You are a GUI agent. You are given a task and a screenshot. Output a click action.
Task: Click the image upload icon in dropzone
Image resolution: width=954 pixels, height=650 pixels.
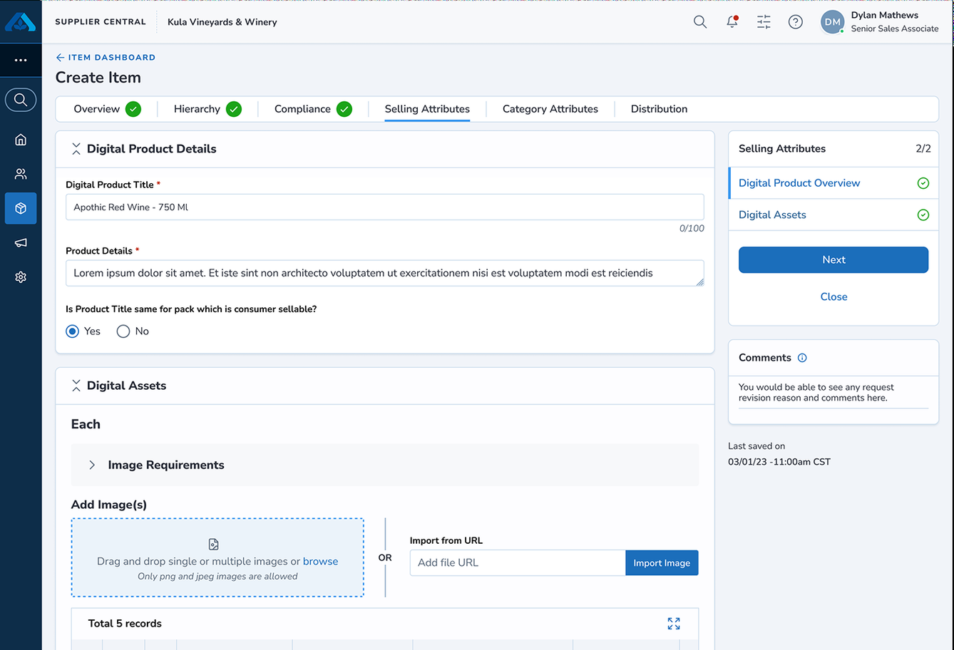[213, 545]
